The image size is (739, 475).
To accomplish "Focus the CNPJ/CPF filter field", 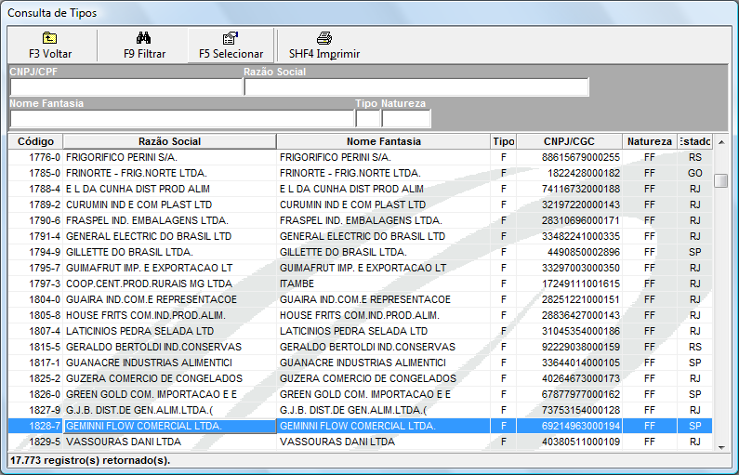I will click(125, 87).
